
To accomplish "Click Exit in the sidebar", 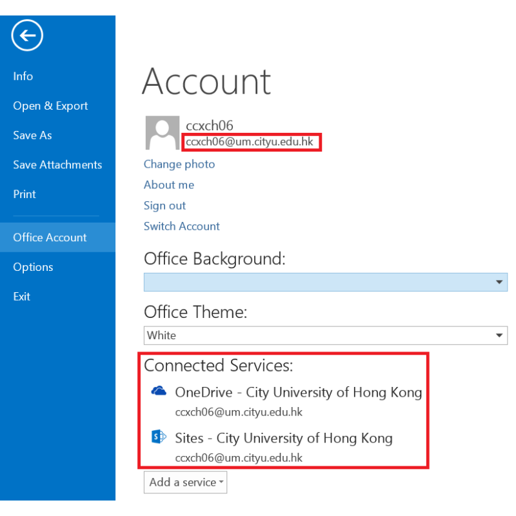I will point(21,297).
